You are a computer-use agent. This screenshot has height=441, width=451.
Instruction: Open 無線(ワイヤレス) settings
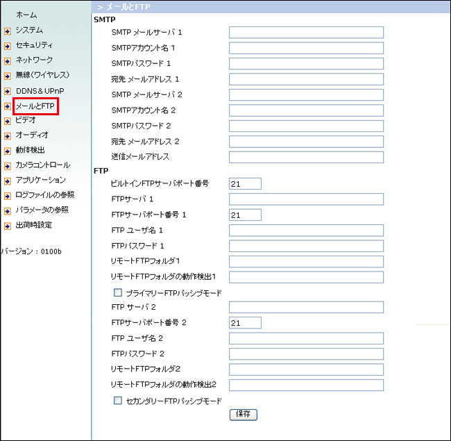click(42, 75)
